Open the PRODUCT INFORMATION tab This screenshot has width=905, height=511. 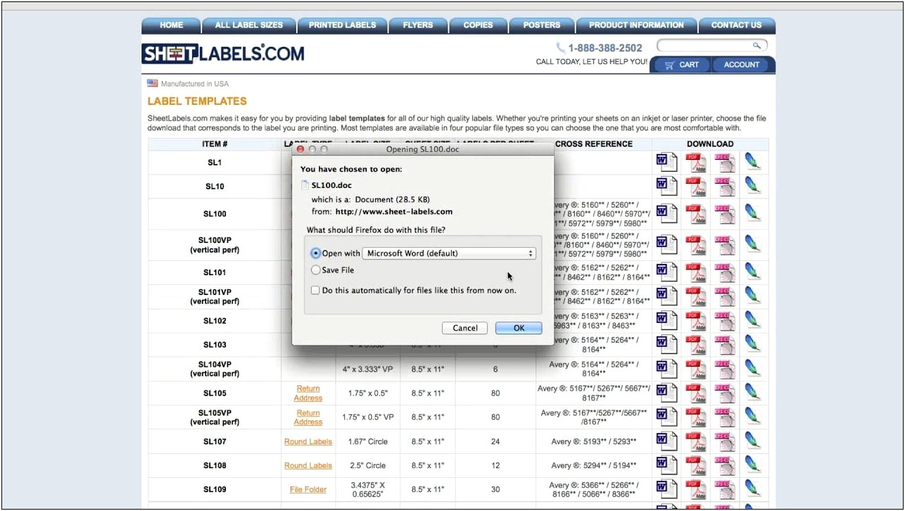point(636,25)
